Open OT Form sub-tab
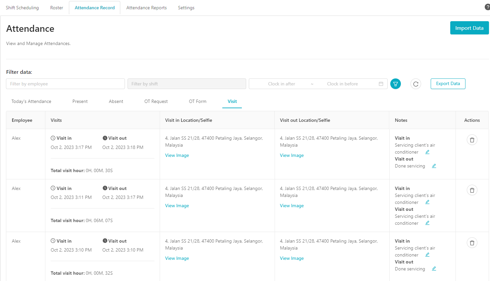The height and width of the screenshot is (281, 490). coord(198,101)
